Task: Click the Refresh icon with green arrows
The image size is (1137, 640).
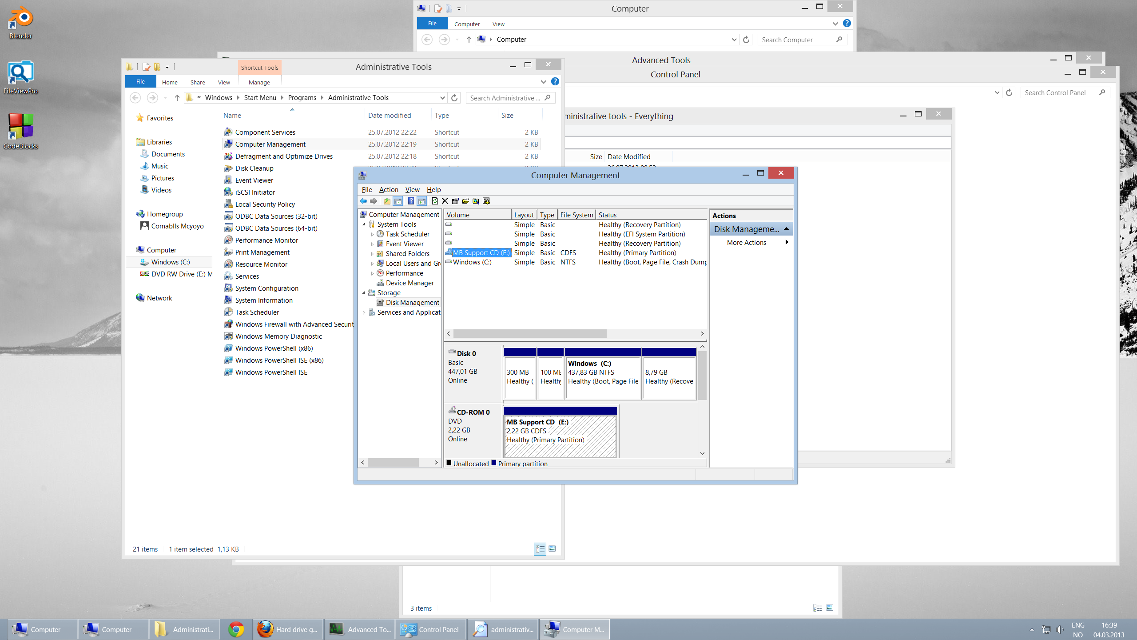Action: click(435, 201)
